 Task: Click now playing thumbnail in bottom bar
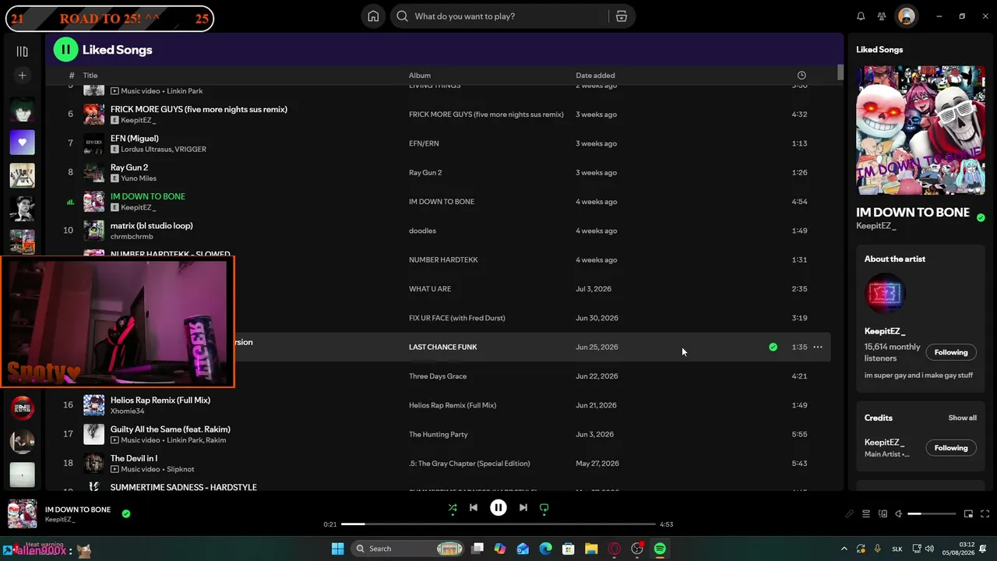pyautogui.click(x=22, y=514)
